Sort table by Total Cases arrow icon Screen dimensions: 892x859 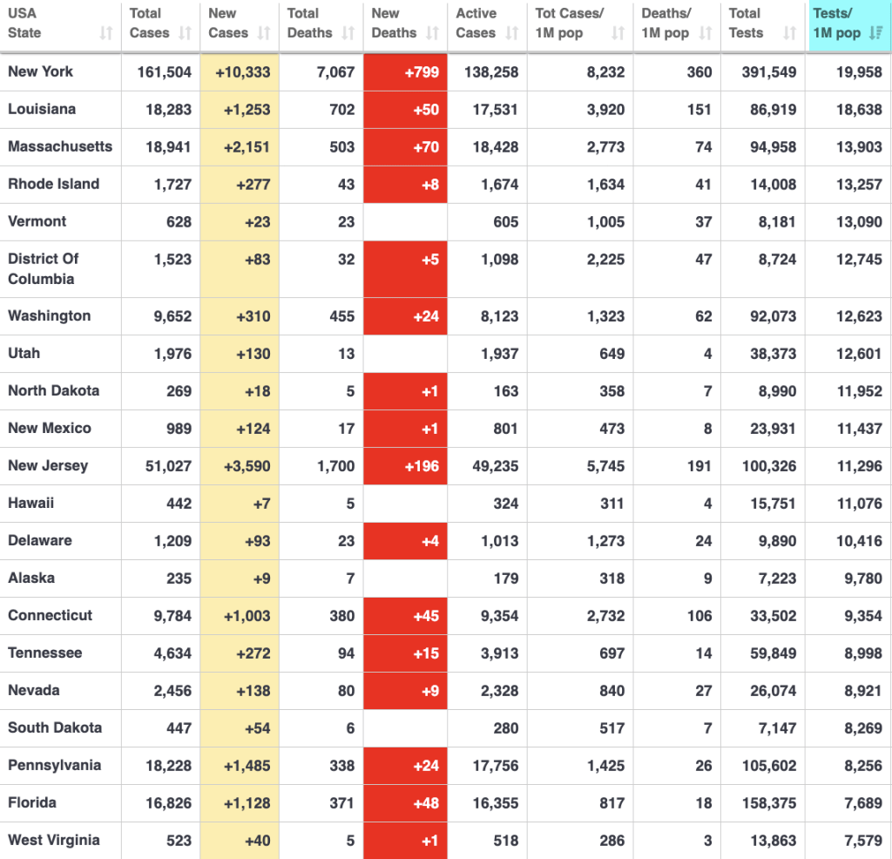coord(185,33)
